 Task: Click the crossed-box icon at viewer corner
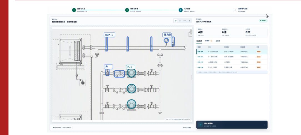pyautogui.click(x=190, y=34)
